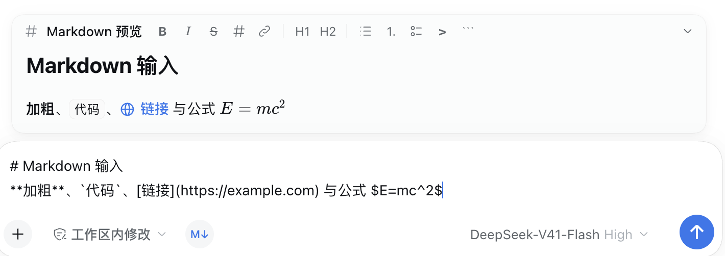This screenshot has width=725, height=256.
Task: Open the 工作区内修改 permission dropdown
Action: coord(110,234)
